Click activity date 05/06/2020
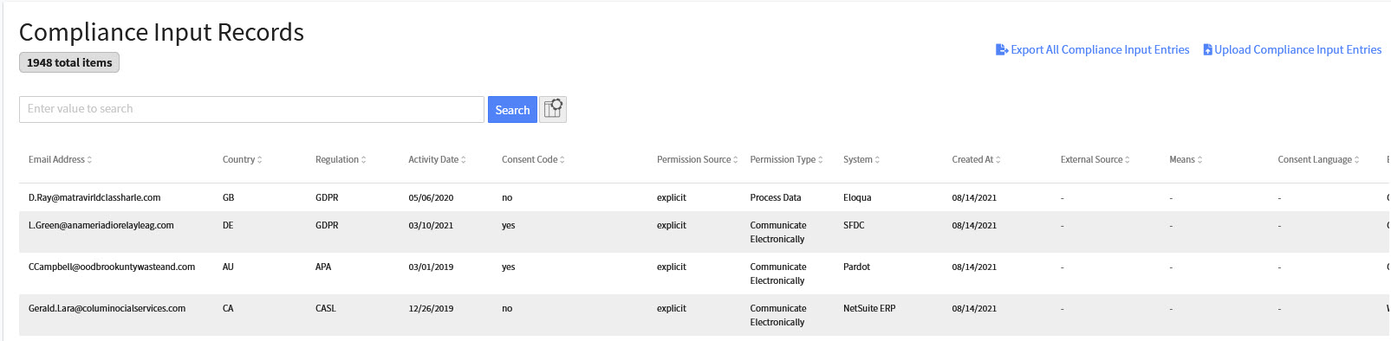 point(432,198)
